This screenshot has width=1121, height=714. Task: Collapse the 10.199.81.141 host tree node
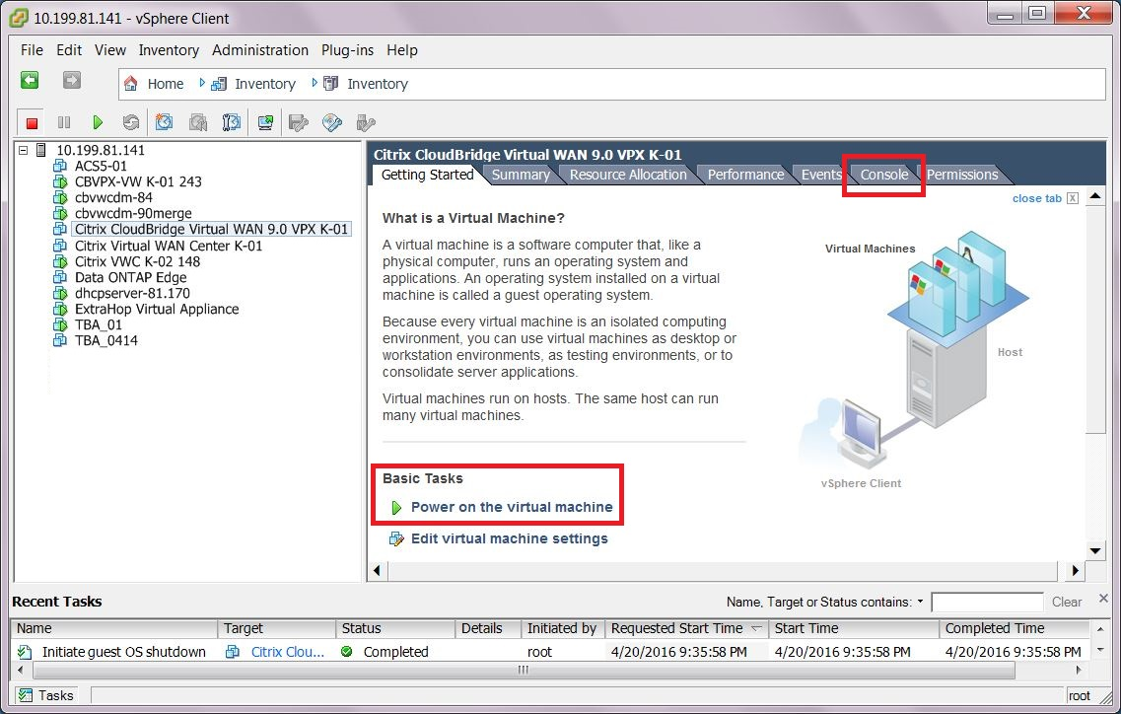[x=23, y=150]
